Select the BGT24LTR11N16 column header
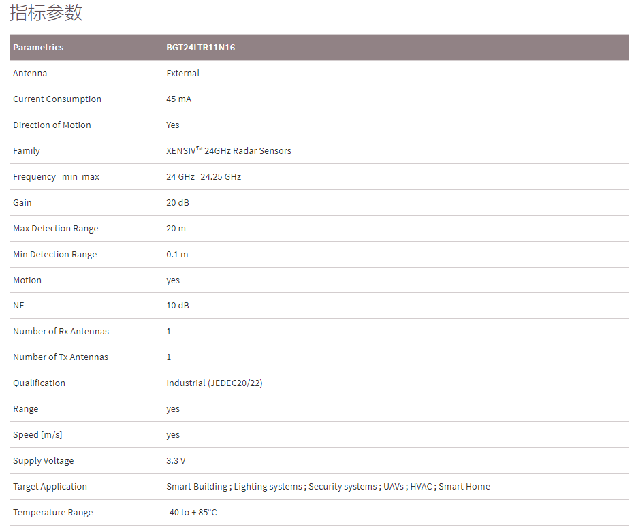Viewport: 636px width, 529px height. click(x=201, y=48)
